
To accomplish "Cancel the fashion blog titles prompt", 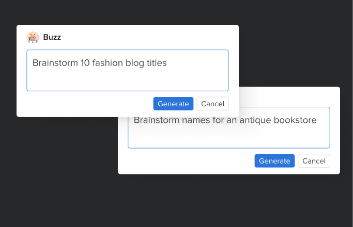I will pyautogui.click(x=213, y=104).
